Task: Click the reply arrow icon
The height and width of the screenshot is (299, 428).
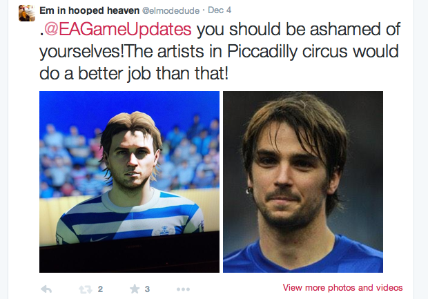Action: pos(46,289)
